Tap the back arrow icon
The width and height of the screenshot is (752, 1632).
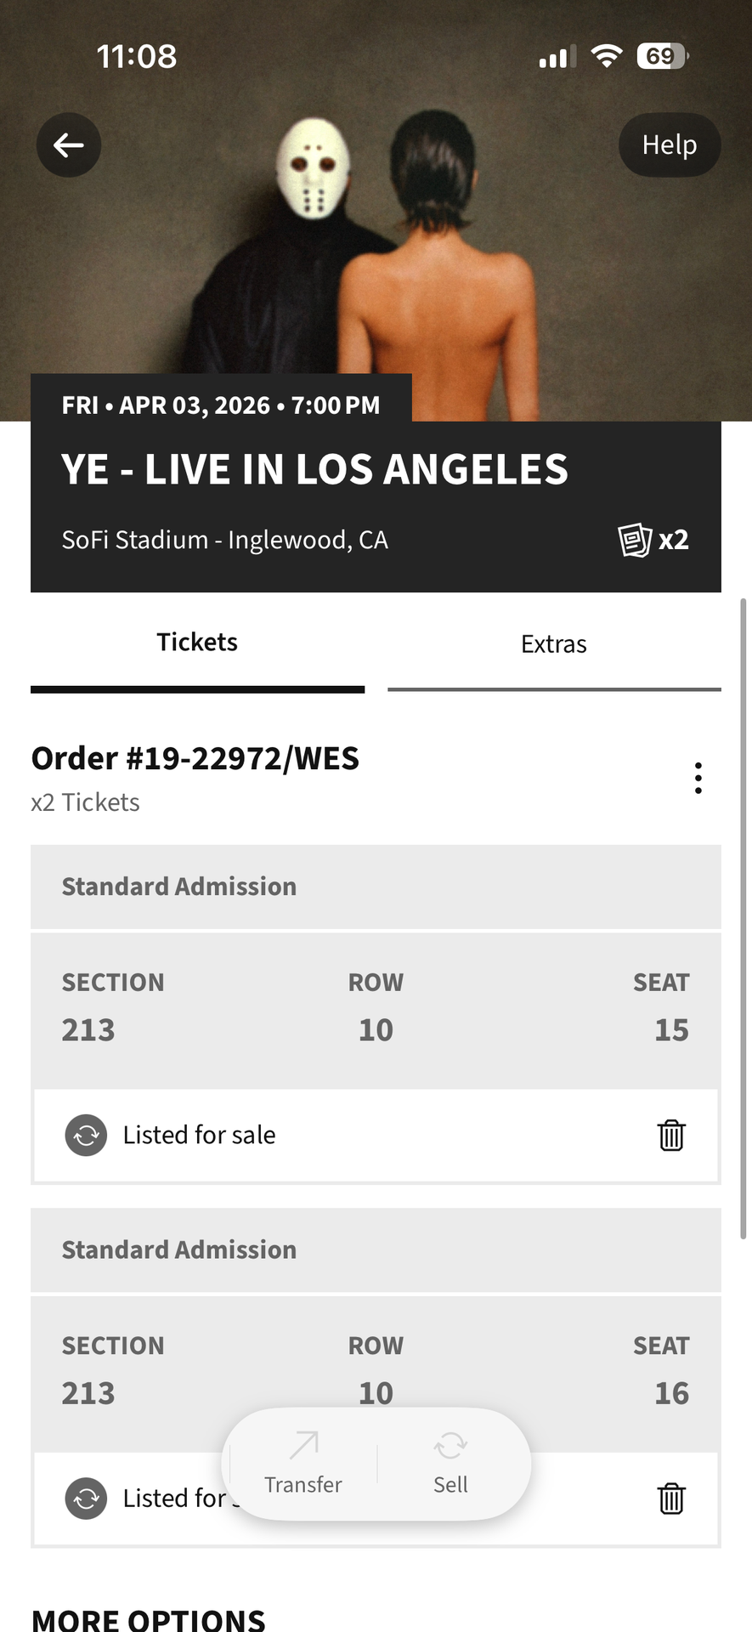pyautogui.click(x=69, y=145)
